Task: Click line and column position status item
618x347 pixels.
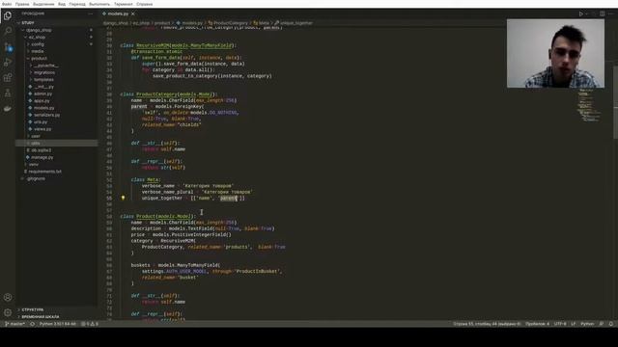Action: 487,324
